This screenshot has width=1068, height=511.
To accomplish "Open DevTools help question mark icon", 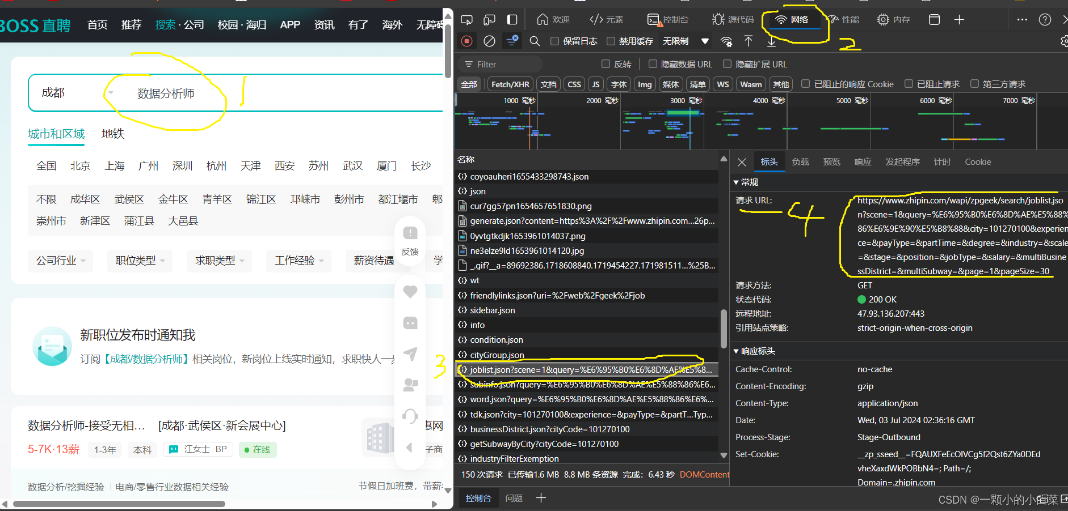I will pyautogui.click(x=1045, y=20).
